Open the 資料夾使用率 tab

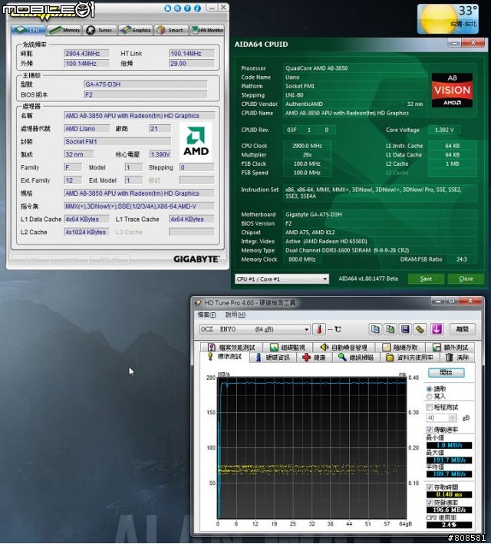410,358
